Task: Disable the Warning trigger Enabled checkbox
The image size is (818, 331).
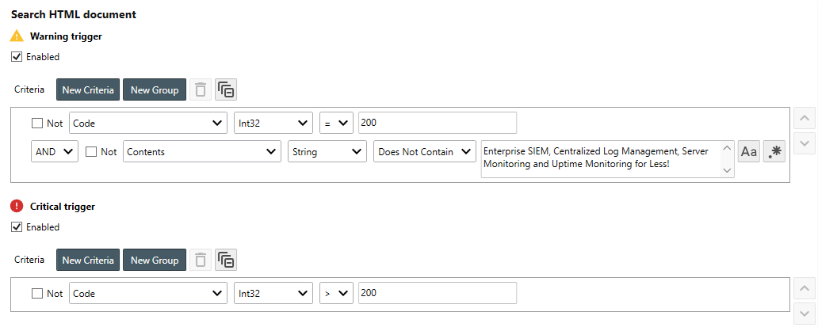Action: click(x=17, y=57)
